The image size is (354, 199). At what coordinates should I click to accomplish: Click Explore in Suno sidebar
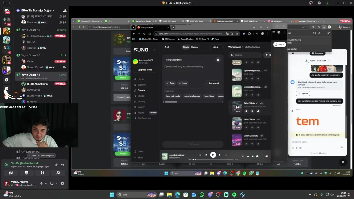coord(142,85)
